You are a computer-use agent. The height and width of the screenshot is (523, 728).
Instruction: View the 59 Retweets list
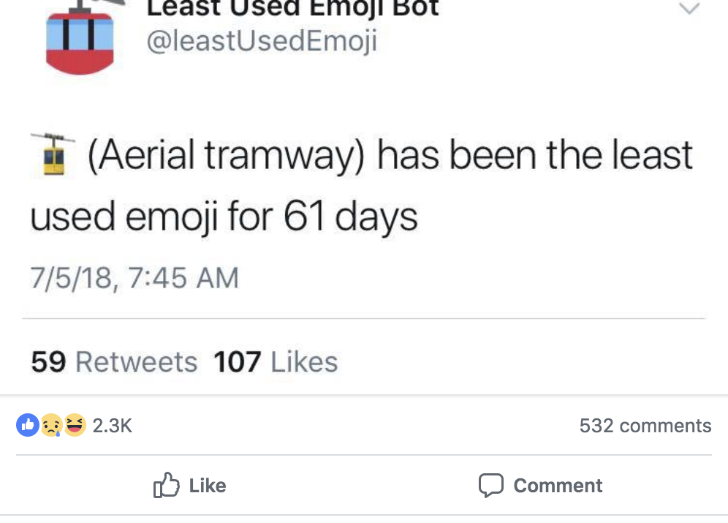(114, 362)
